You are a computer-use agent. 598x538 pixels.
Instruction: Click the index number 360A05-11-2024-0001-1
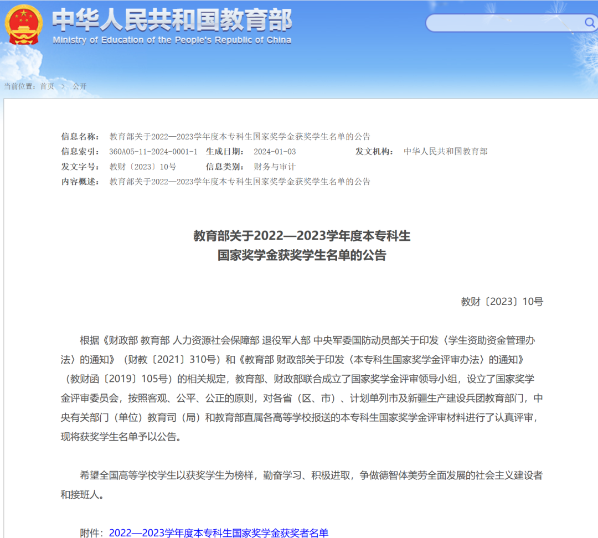pos(153,152)
